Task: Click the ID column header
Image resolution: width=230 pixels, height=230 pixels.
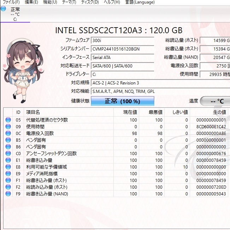Action: tap(18, 112)
